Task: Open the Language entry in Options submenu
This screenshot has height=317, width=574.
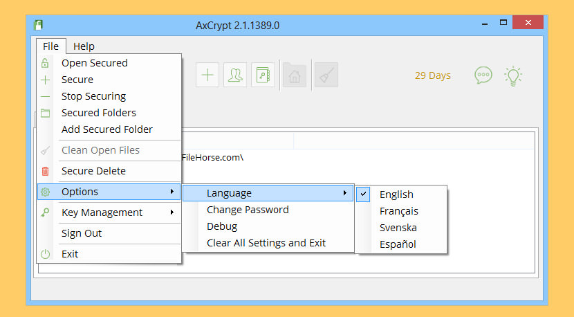Action: click(x=268, y=193)
